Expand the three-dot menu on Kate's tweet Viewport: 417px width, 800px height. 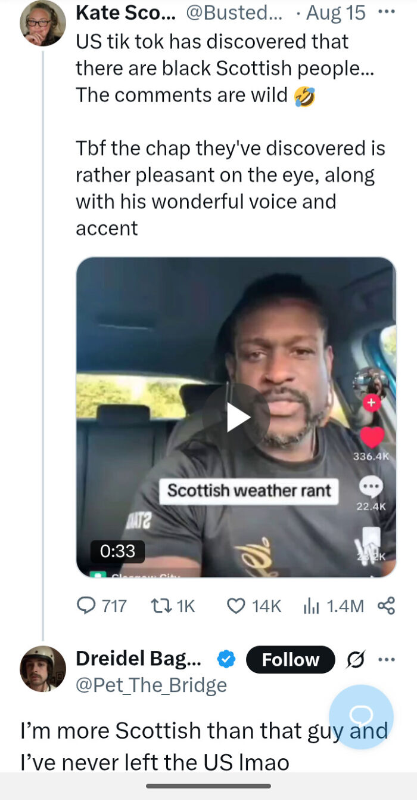(387, 12)
